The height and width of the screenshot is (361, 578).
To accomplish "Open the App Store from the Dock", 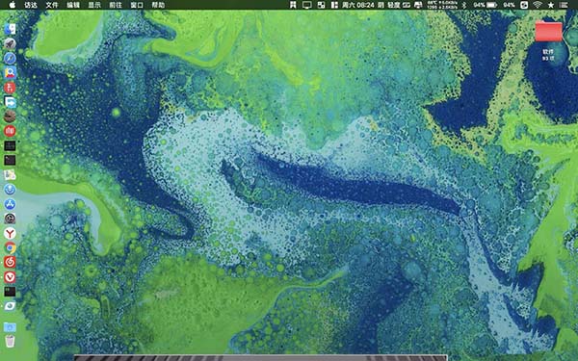I will tap(10, 204).
